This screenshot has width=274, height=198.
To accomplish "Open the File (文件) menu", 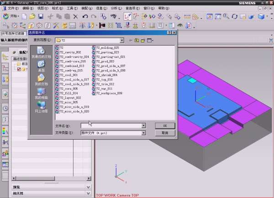I will (13, 8).
